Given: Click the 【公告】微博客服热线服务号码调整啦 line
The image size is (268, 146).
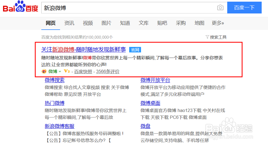Looking at the screenshot, I should pos(84,134).
